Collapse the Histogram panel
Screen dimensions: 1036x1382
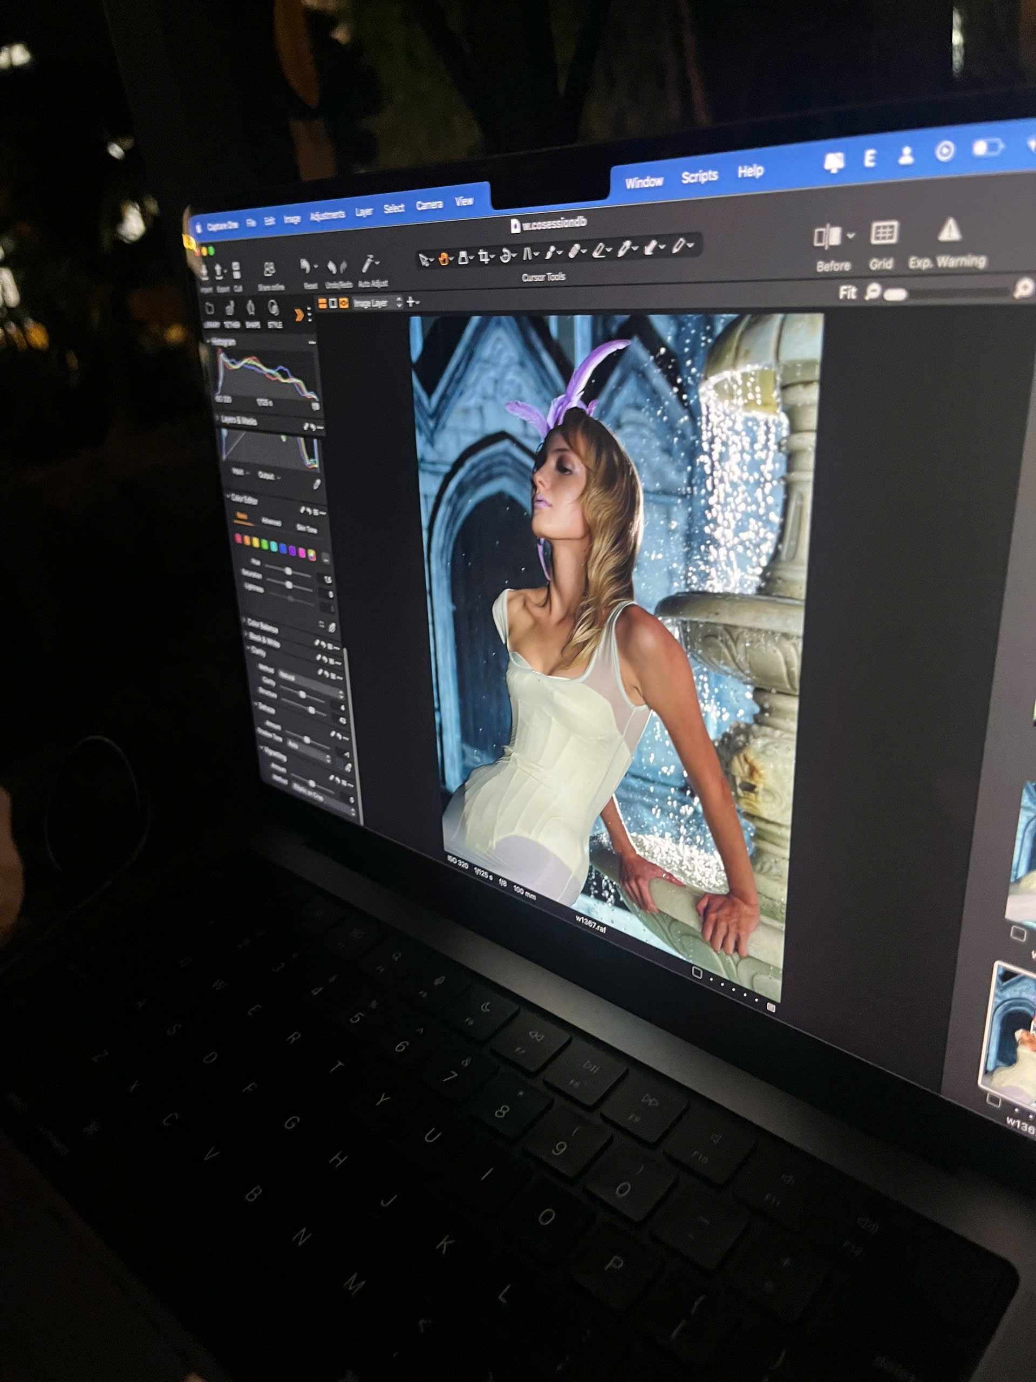(210, 341)
